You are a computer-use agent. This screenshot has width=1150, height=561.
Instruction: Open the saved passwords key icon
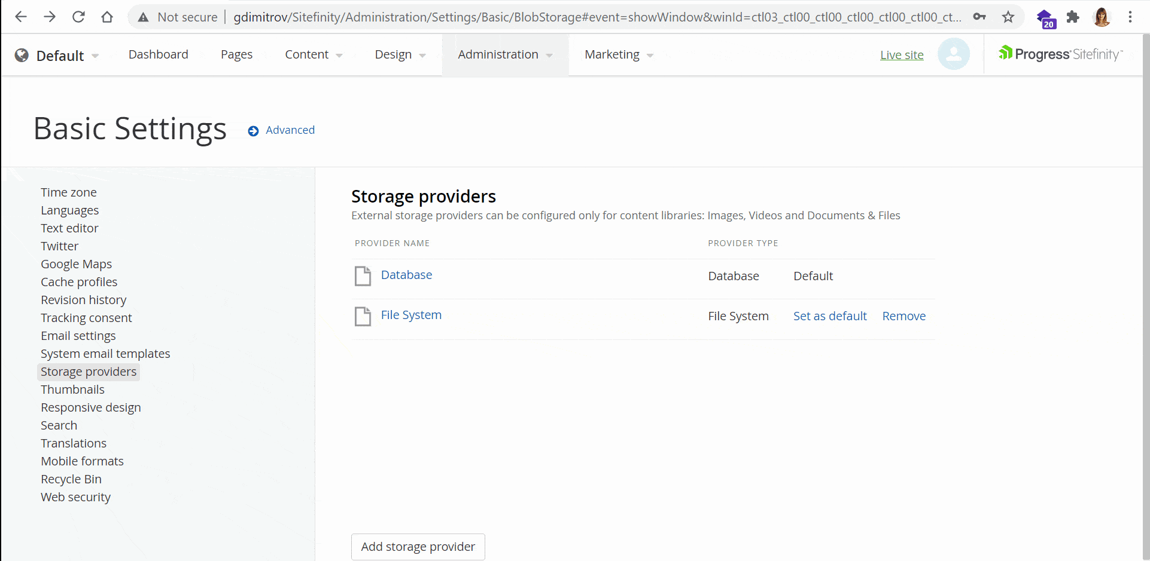click(979, 17)
